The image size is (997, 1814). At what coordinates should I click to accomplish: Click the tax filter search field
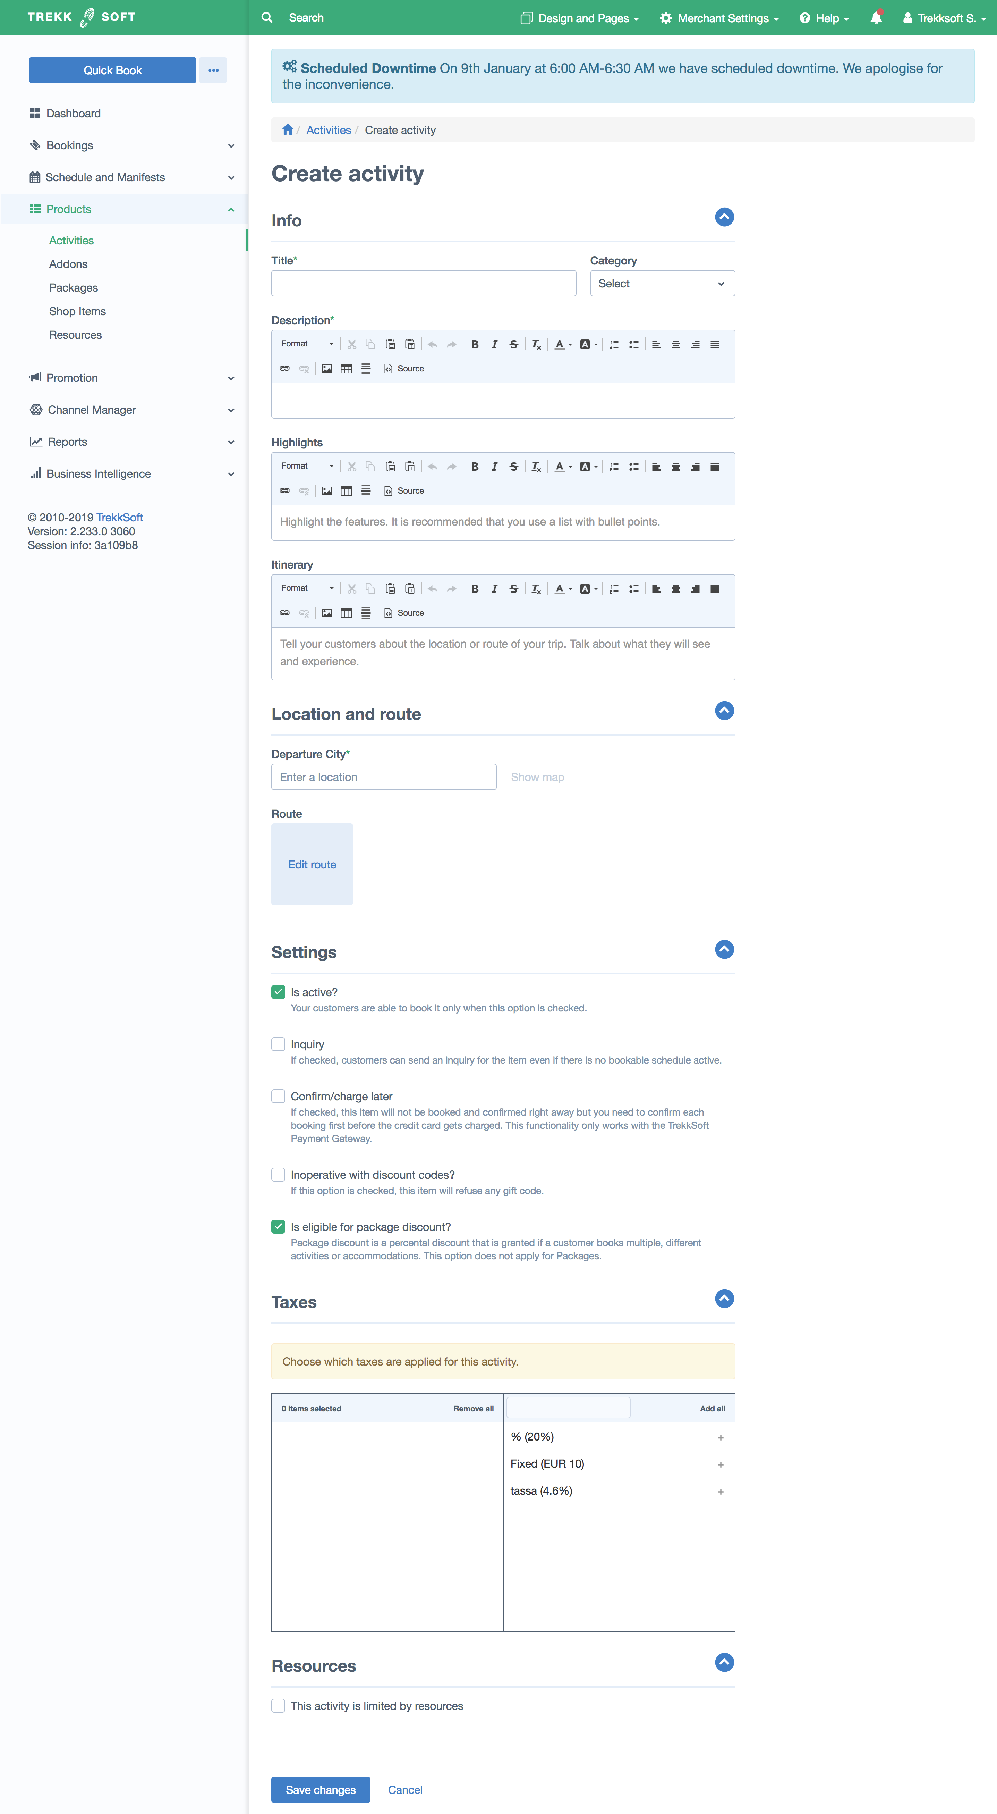[x=569, y=1408]
